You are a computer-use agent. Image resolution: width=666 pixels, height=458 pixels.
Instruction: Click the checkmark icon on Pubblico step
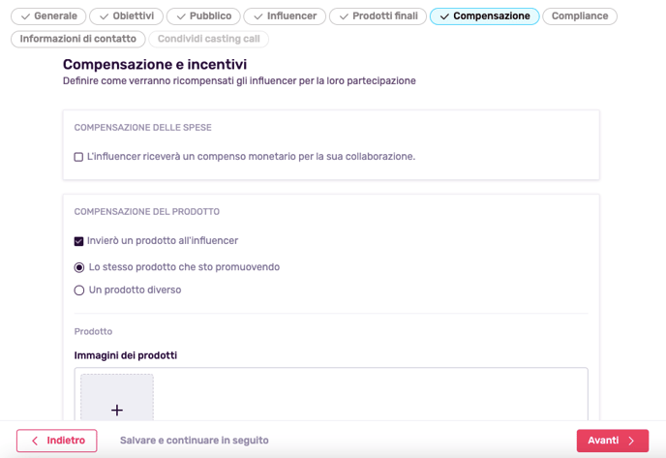point(181,16)
